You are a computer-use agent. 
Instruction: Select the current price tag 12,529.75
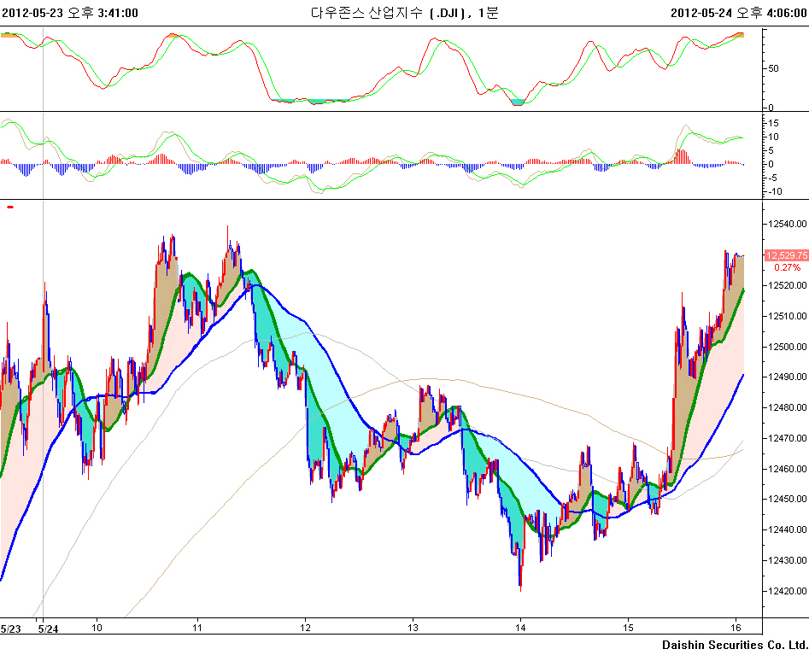785,255
